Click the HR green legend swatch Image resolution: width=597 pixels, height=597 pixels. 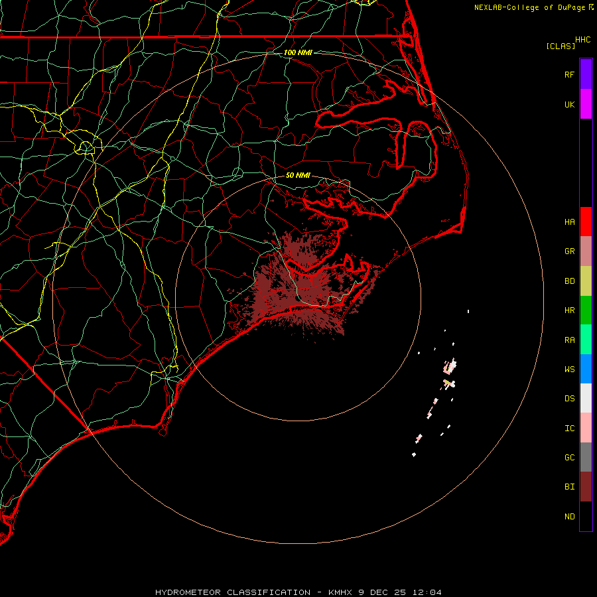586,310
